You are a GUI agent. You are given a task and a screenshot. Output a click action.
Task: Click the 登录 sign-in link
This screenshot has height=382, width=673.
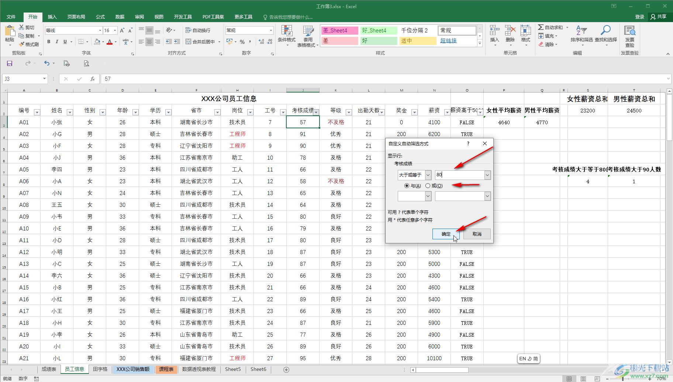pyautogui.click(x=639, y=17)
